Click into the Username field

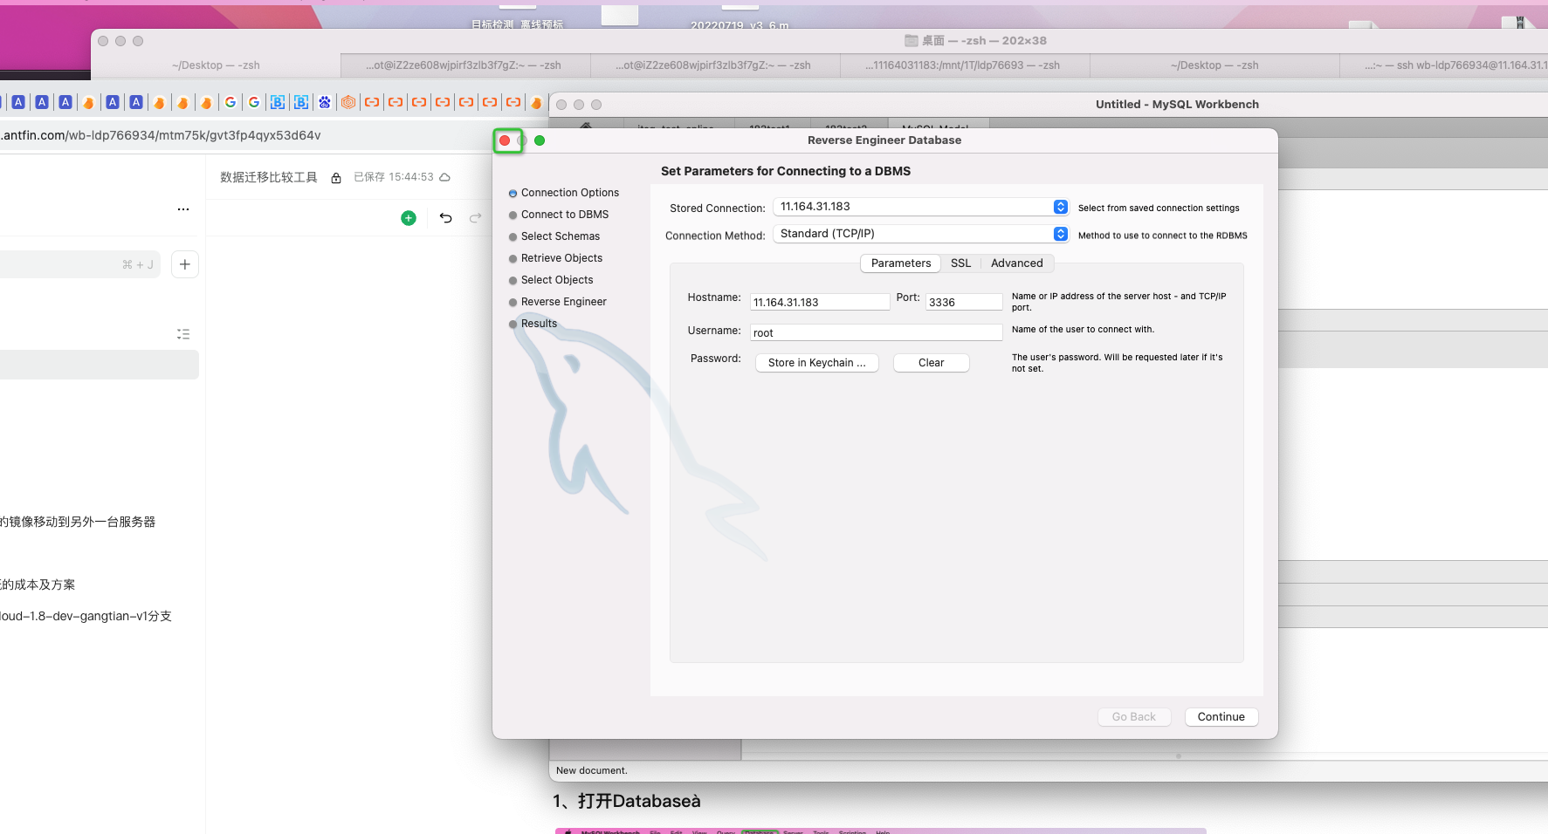coord(877,332)
